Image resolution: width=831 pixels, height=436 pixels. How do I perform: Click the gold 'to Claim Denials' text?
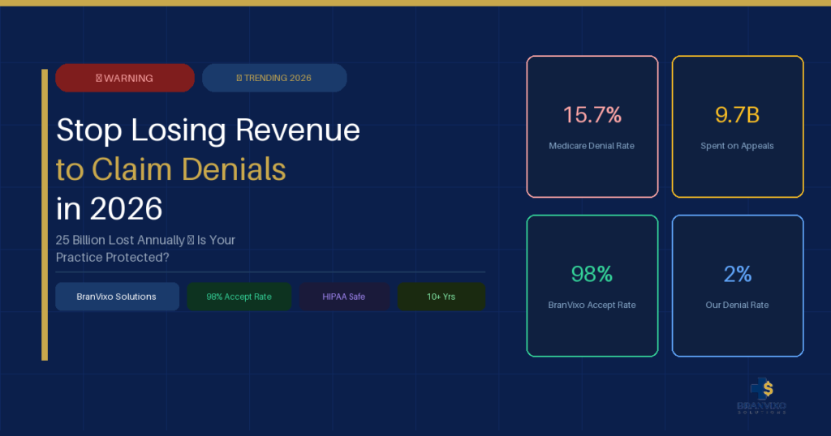click(170, 169)
